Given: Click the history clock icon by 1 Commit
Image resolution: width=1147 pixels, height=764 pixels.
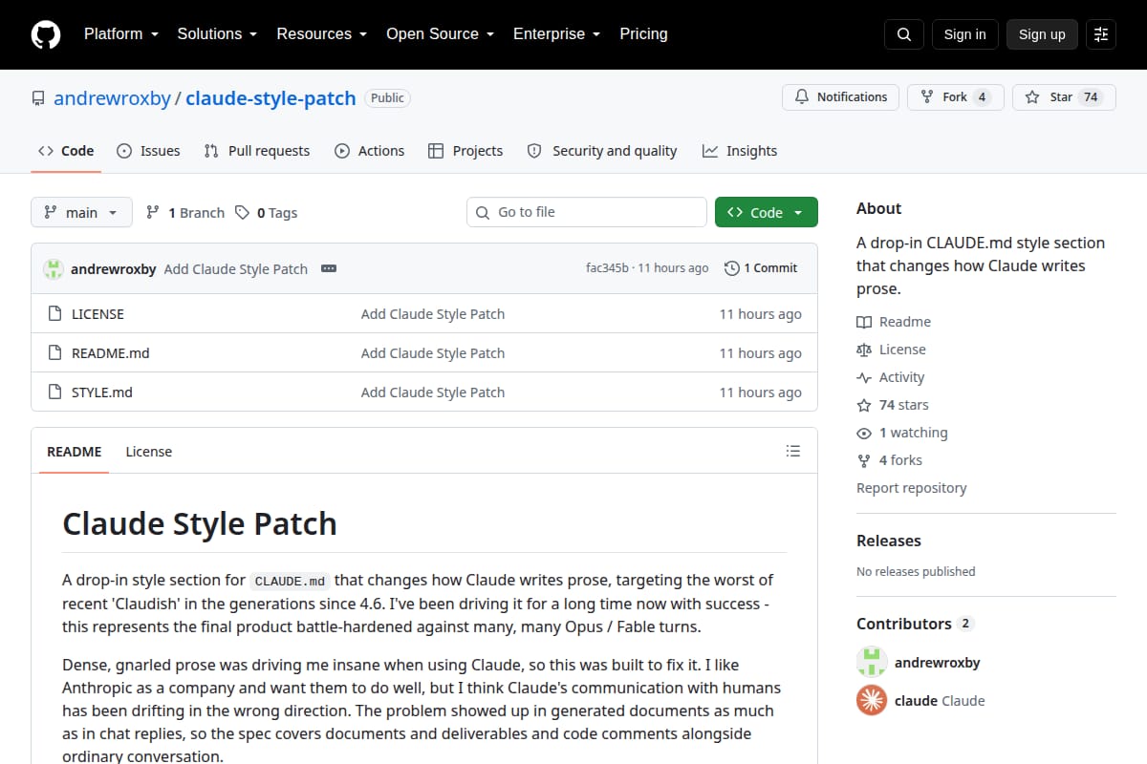Looking at the screenshot, I should click(732, 268).
